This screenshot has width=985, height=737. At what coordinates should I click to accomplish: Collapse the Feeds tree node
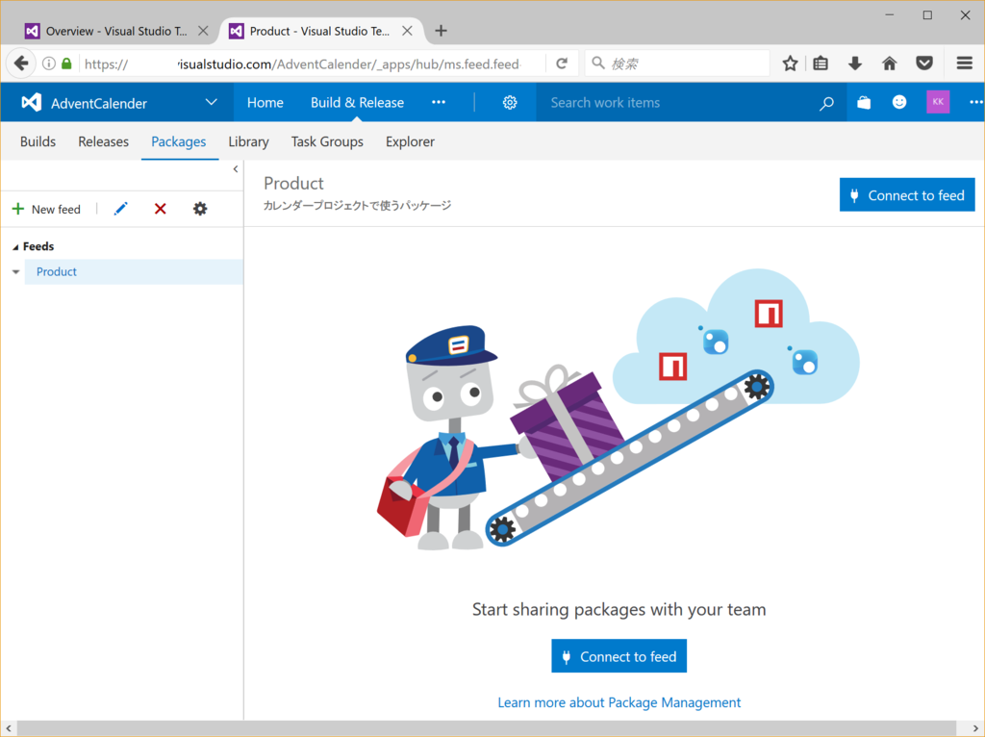pos(15,247)
